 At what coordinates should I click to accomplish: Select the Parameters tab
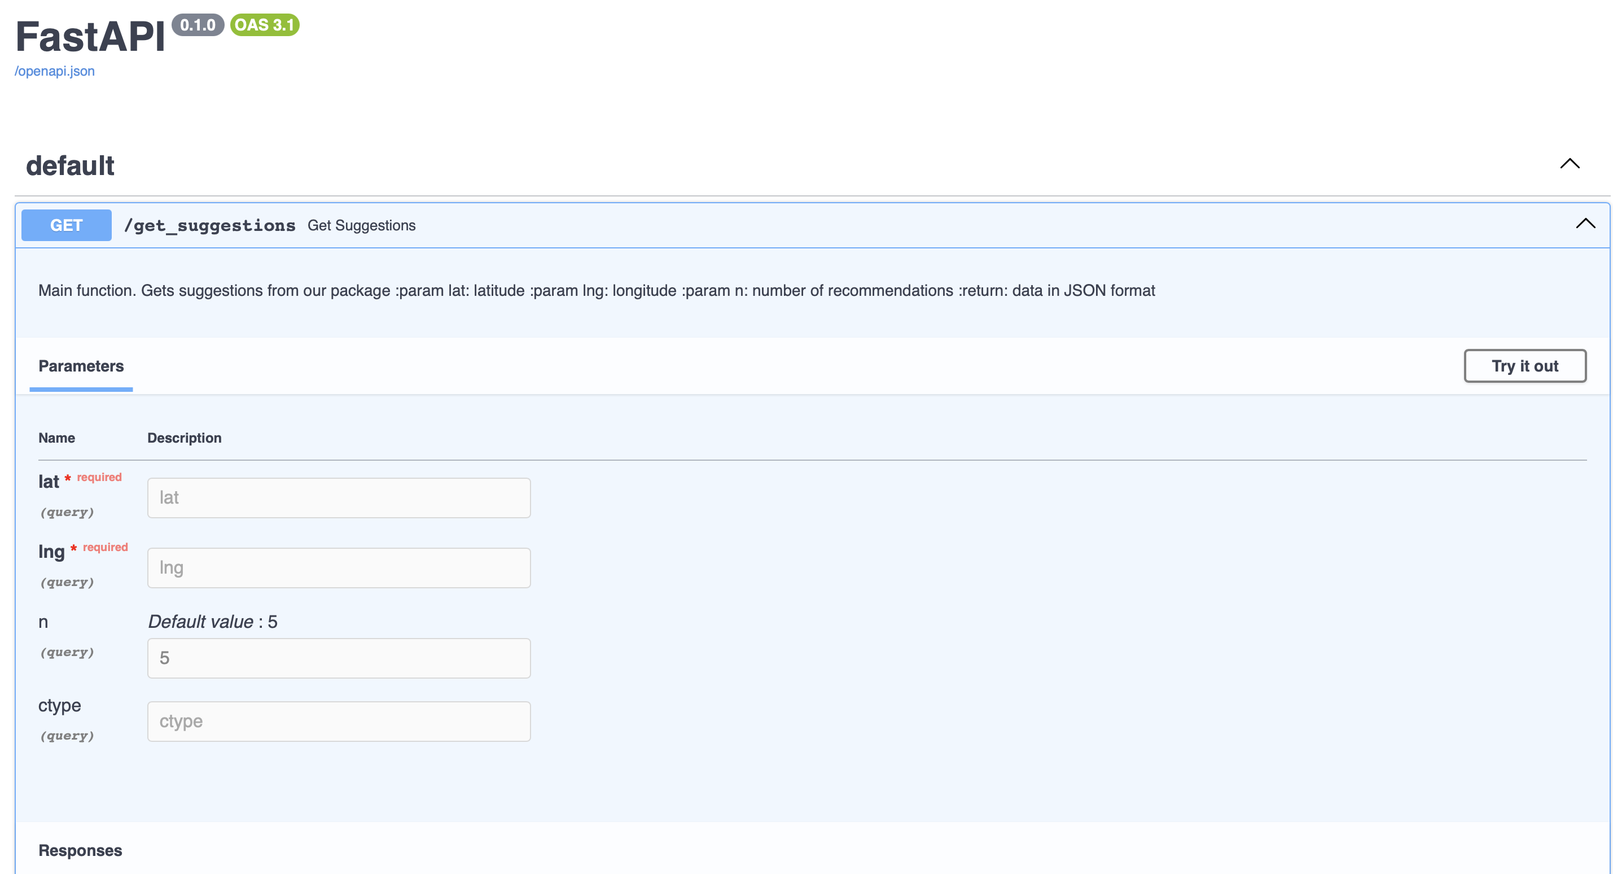click(x=81, y=366)
